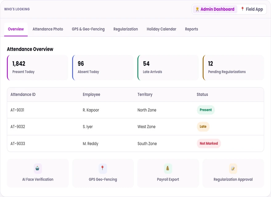Click the Territory column header
Image resolution: width=271 pixels, height=197 pixels.
(145, 94)
